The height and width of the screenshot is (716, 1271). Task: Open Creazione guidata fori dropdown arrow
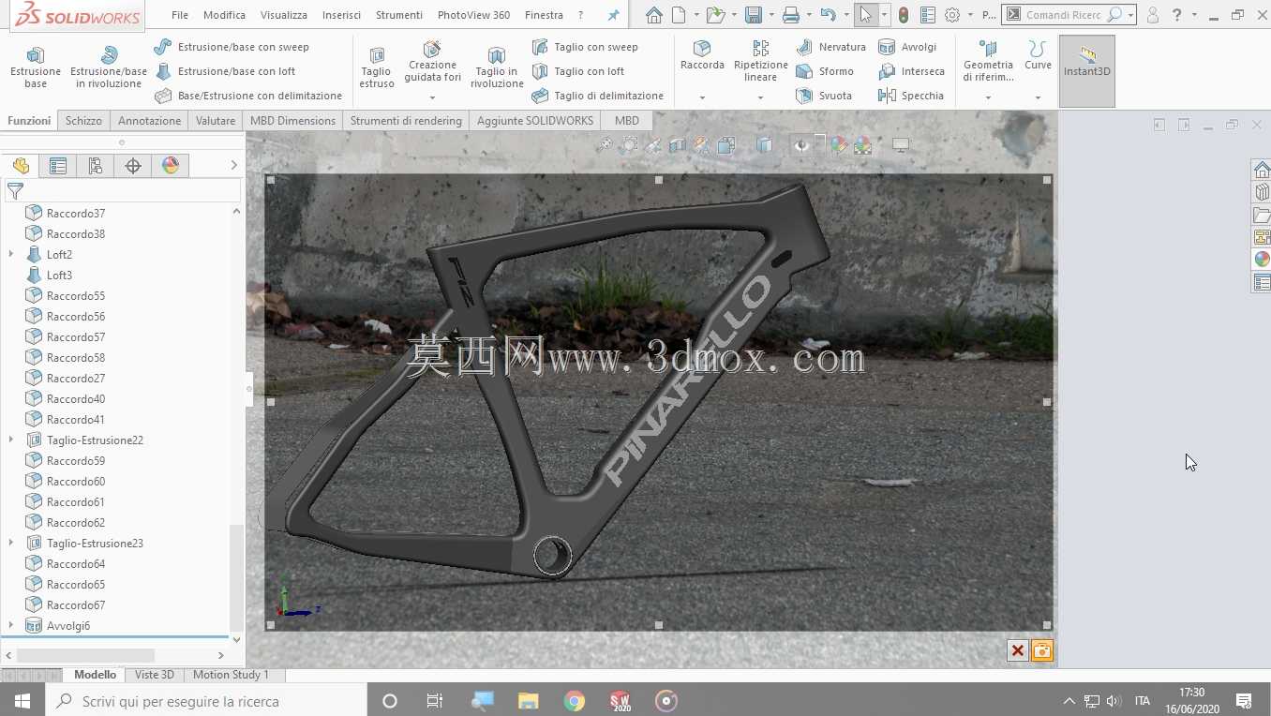pyautogui.click(x=432, y=97)
